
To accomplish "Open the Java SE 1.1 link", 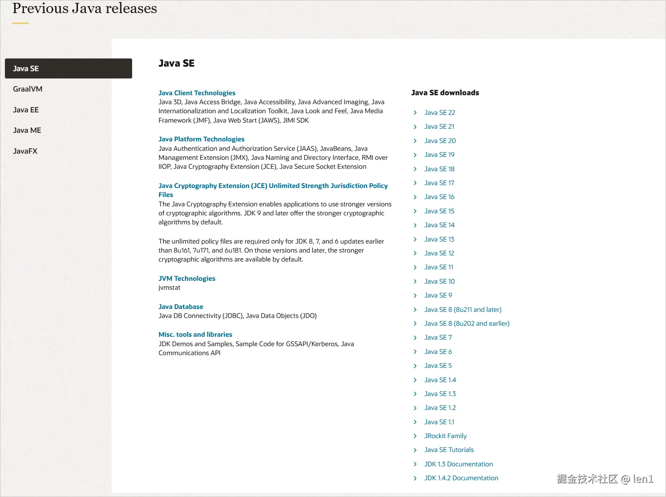I will 439,422.
